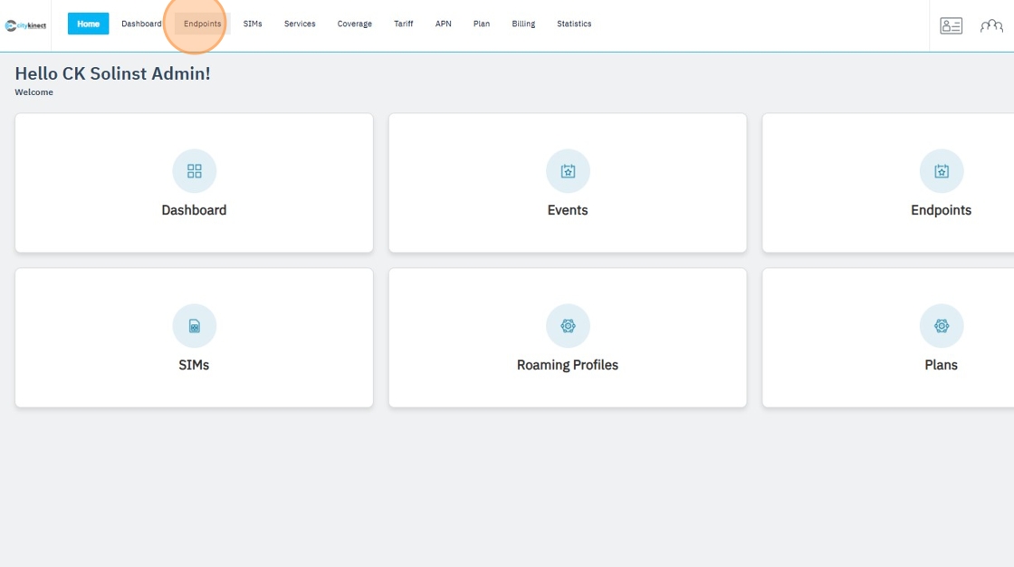The image size is (1014, 567).
Task: Click the 'Welcome' subtitle text
Action: point(33,91)
